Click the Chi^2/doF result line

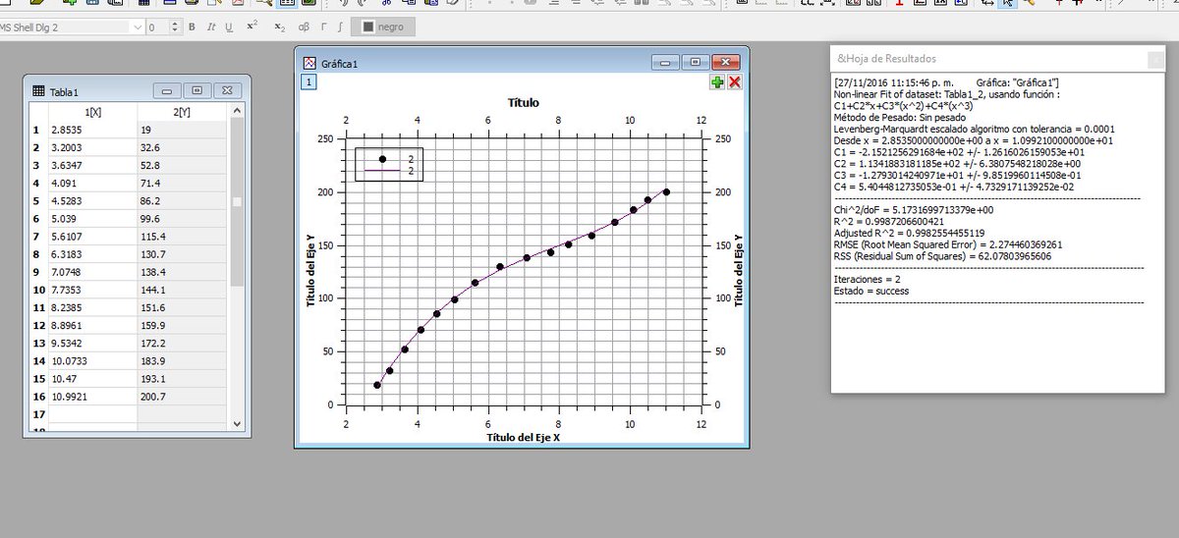point(914,209)
